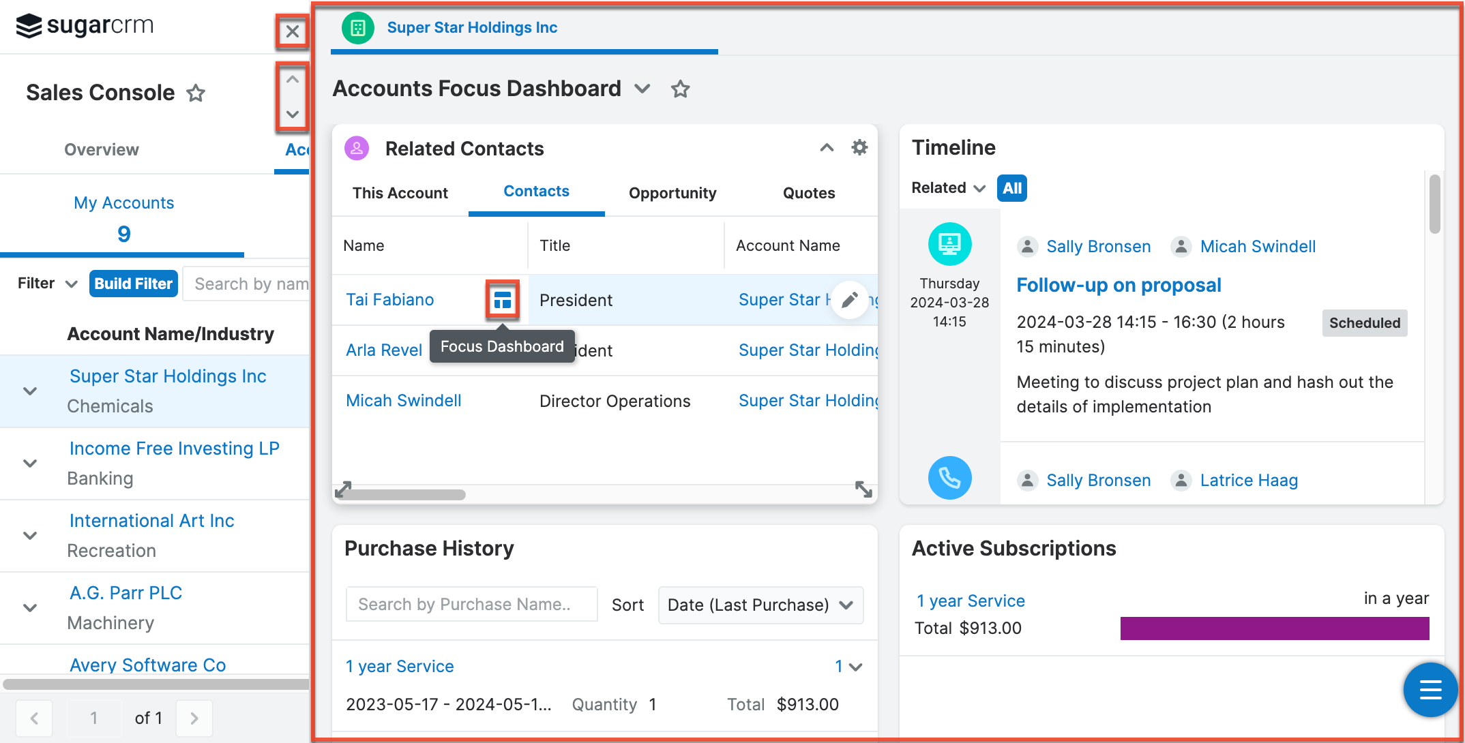Open the Sally Bronsen contact link
The height and width of the screenshot is (743, 1465).
pos(1098,246)
